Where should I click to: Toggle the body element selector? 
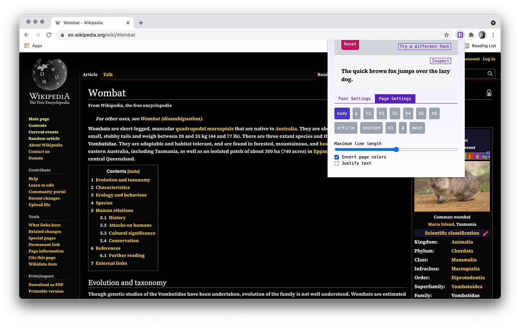tap(342, 113)
